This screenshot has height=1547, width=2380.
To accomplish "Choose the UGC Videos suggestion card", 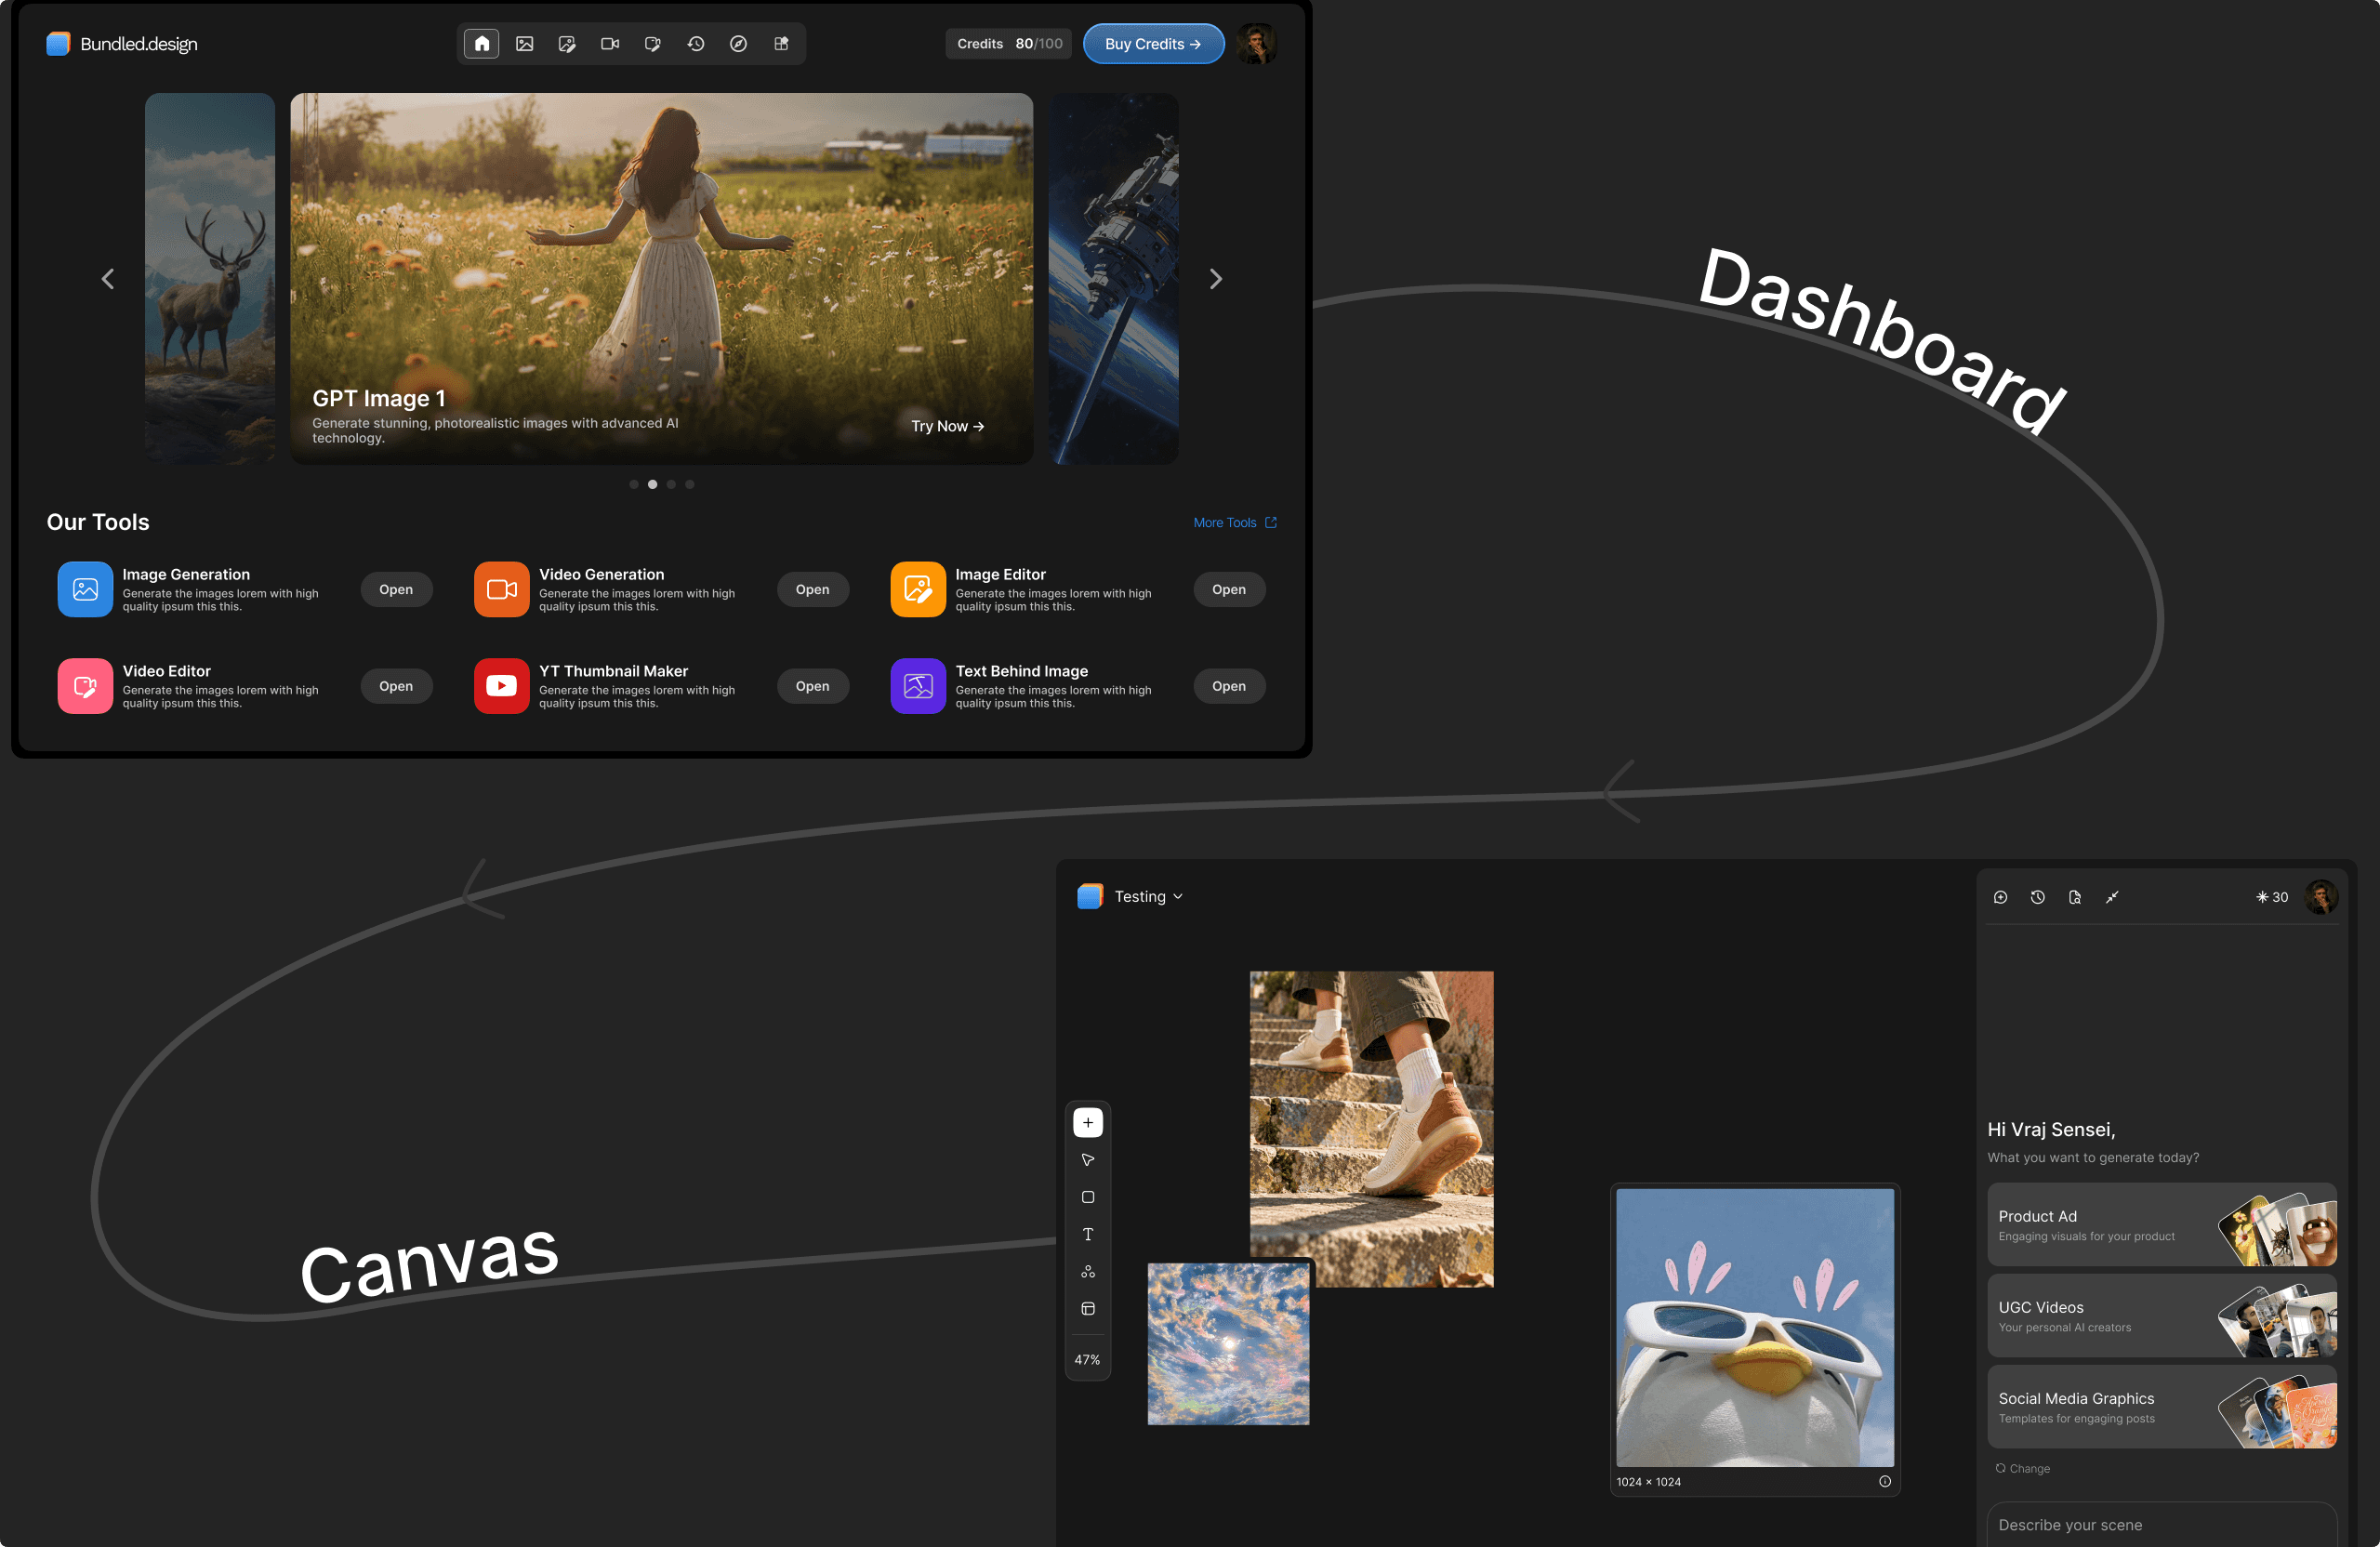I will pyautogui.click(x=2162, y=1315).
